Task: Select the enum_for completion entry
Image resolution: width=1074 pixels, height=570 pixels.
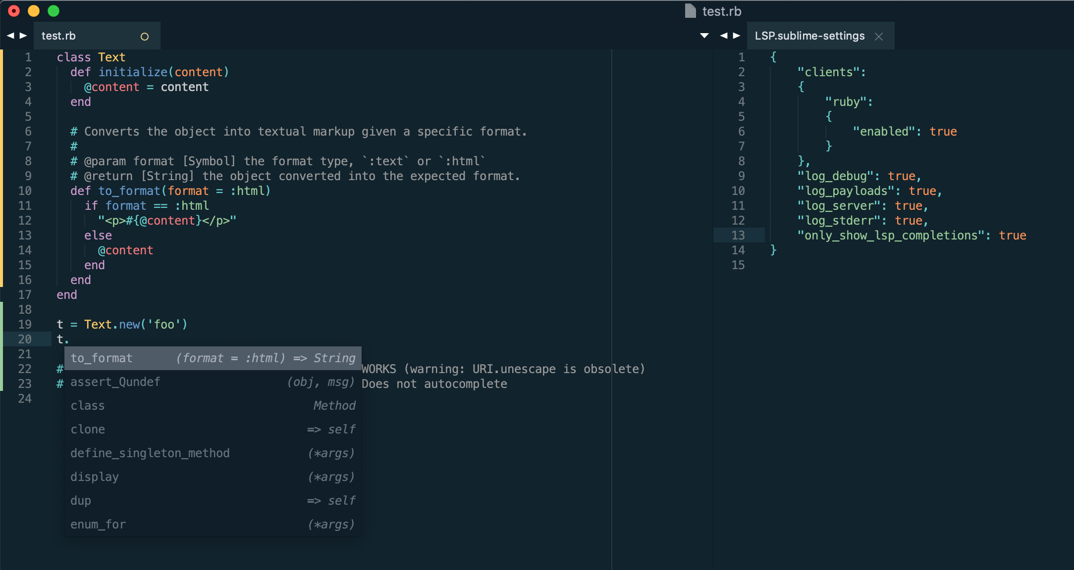Action: tap(98, 524)
